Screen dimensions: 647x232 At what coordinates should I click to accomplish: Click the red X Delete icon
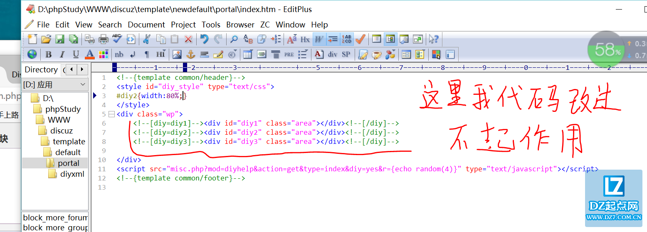coord(188,39)
